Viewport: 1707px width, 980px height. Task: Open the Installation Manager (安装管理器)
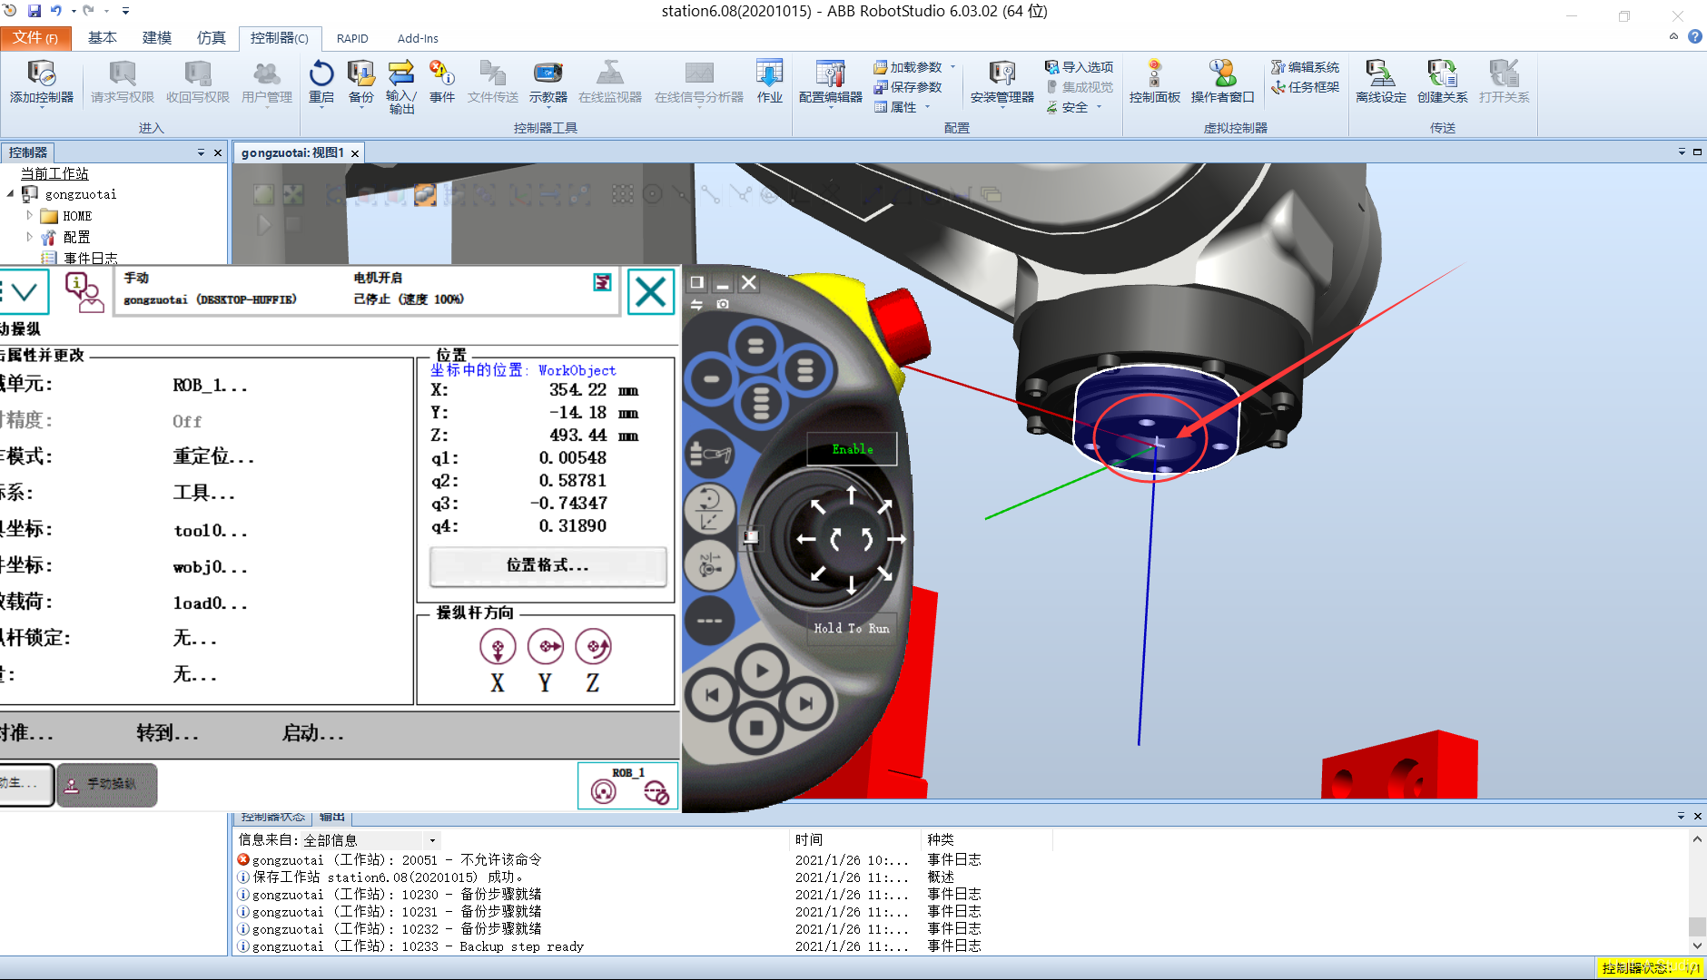1002,82
